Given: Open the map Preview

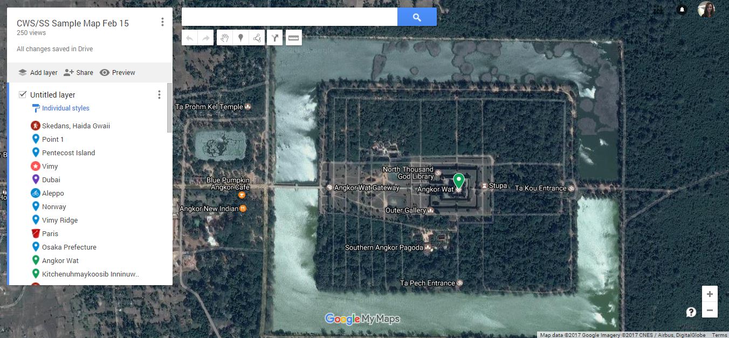Looking at the screenshot, I should [x=118, y=73].
